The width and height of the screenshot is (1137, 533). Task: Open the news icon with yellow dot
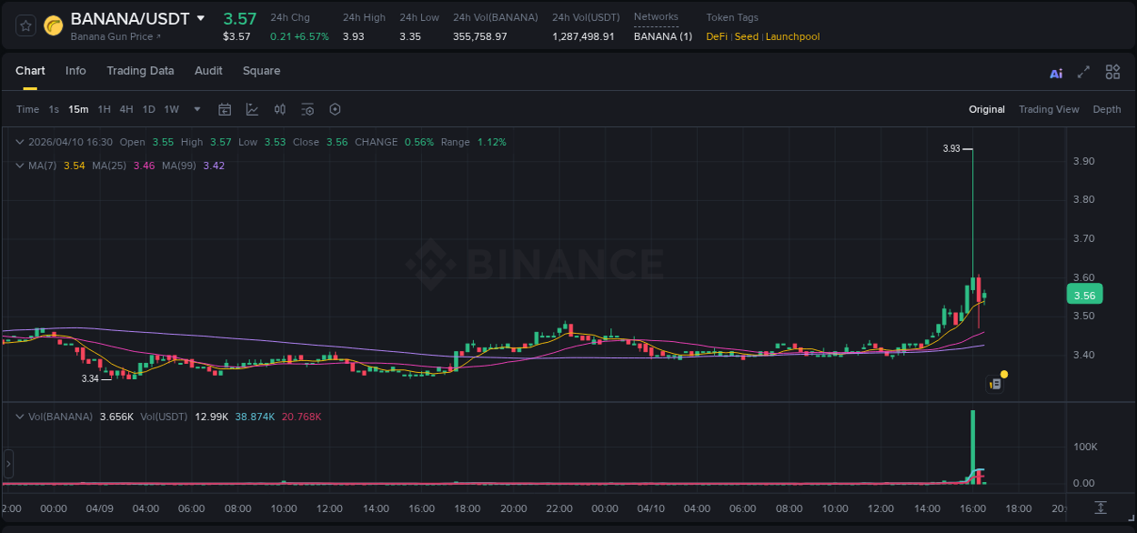click(x=996, y=382)
